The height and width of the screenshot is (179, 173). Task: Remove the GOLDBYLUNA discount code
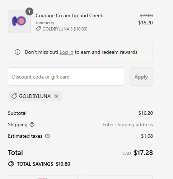(56, 96)
